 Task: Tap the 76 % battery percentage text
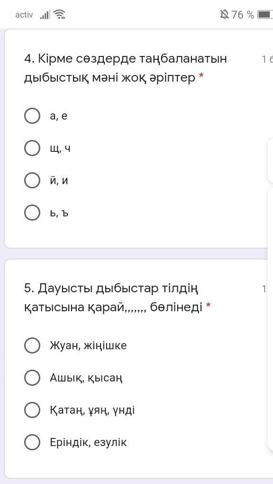point(243,15)
